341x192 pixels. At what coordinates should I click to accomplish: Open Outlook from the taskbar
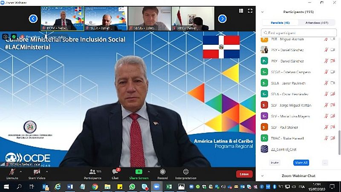pos(46,187)
